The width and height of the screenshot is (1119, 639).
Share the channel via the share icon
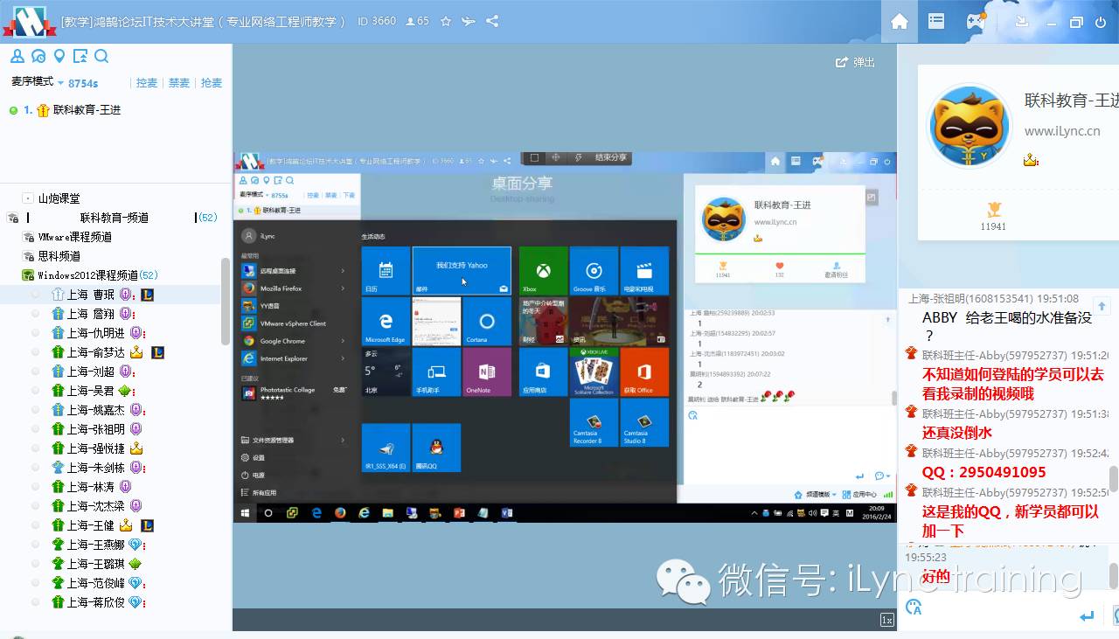(x=492, y=21)
